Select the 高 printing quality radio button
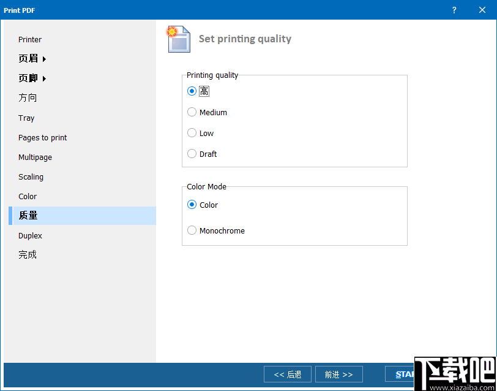497x391 pixels. tap(192, 91)
